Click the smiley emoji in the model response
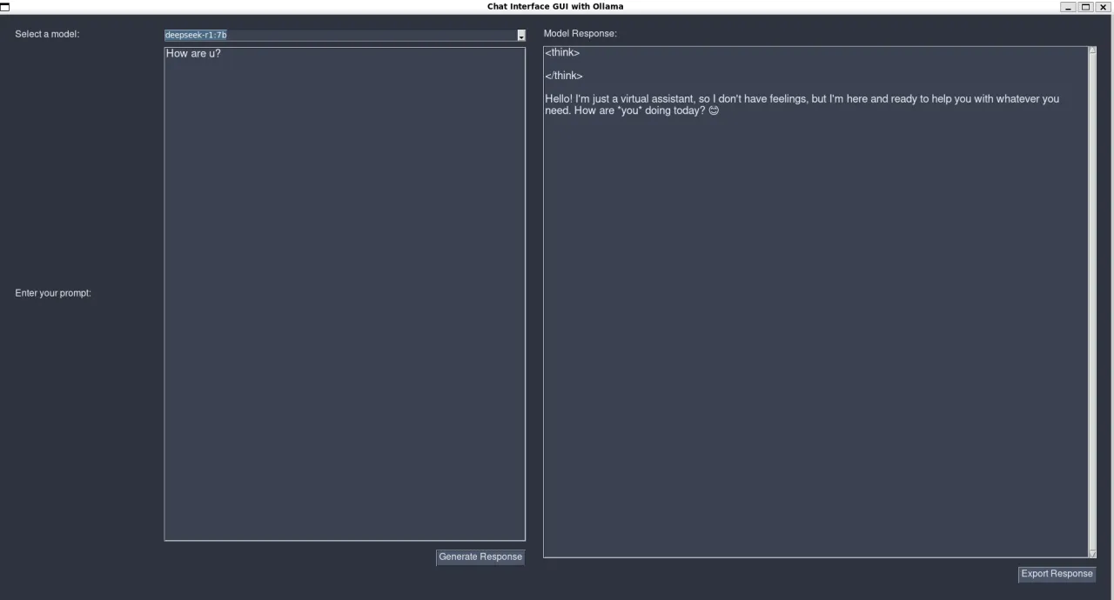This screenshot has height=600, width=1114. 714,111
